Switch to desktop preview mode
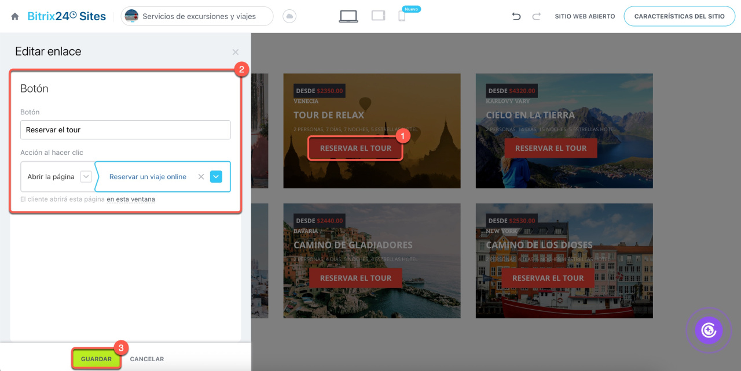This screenshot has width=741, height=371. [x=348, y=16]
